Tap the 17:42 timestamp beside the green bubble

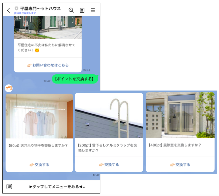pyautogui.click(x=47, y=81)
